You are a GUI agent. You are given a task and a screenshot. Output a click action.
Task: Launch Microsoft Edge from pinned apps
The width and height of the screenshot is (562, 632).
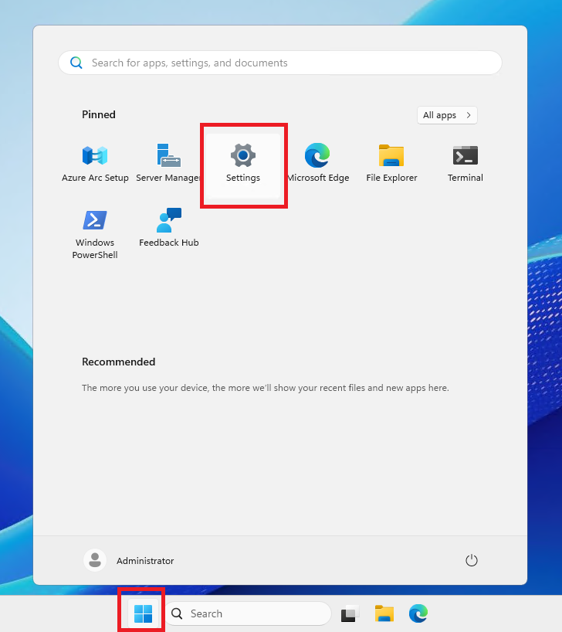pos(317,164)
